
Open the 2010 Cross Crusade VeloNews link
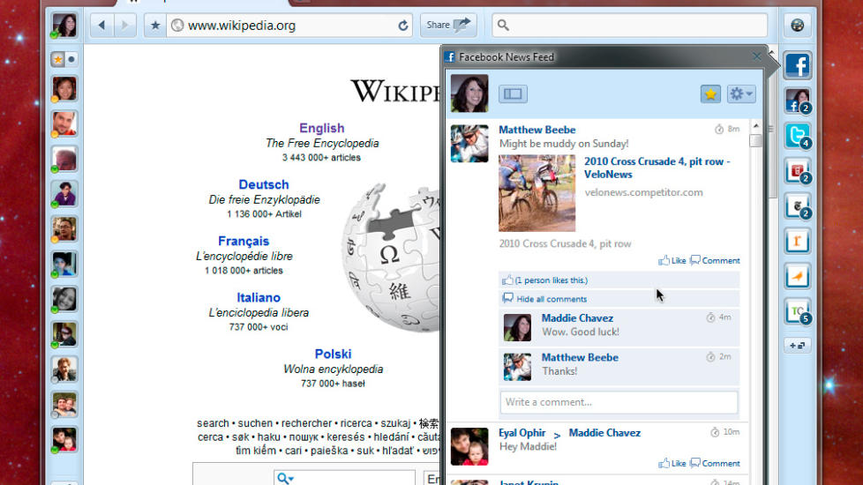tap(657, 168)
